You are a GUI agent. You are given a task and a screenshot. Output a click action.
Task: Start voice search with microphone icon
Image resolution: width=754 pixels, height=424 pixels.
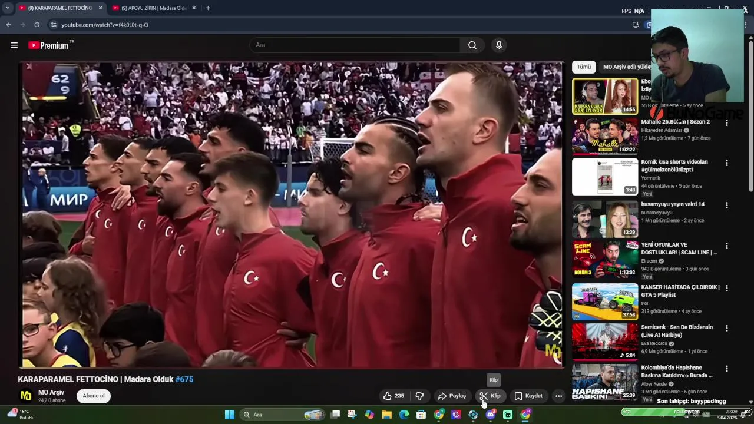click(x=499, y=45)
